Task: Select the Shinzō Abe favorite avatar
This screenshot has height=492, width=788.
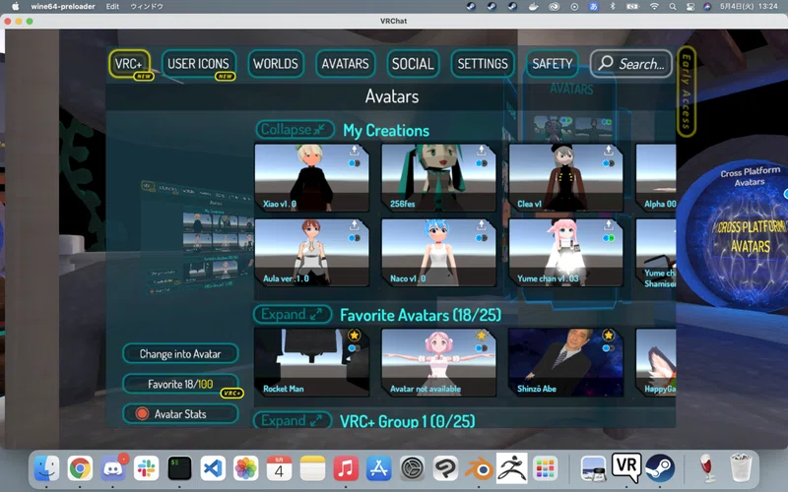Action: 565,362
